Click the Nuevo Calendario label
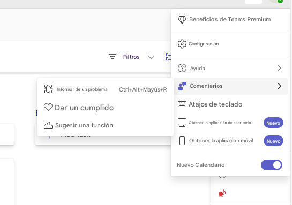The image size is (292, 205). 200,165
